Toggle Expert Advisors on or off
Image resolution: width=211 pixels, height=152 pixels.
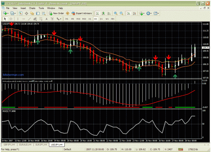tap(82, 13)
